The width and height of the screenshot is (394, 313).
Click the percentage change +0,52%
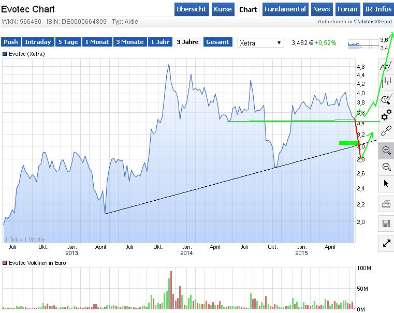(326, 43)
